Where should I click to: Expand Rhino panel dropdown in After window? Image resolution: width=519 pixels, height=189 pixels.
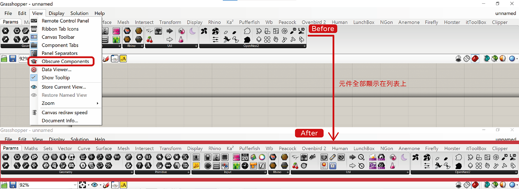click(288, 172)
